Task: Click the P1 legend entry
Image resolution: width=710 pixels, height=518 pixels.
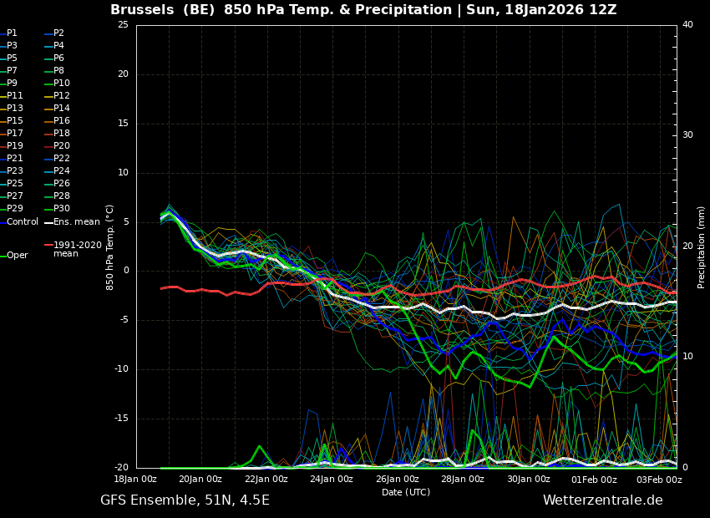Action: tap(12, 33)
